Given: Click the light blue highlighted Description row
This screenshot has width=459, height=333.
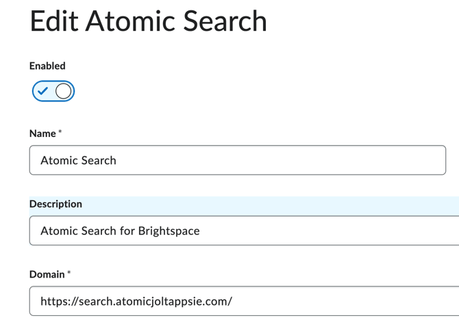Looking at the screenshot, I should click(x=274, y=204).
